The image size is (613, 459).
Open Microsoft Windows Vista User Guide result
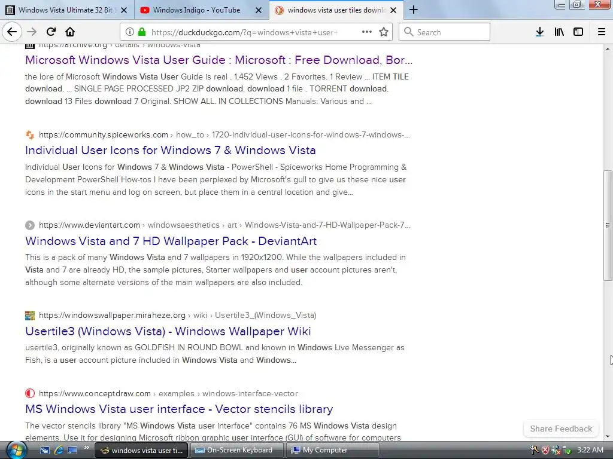219,60
